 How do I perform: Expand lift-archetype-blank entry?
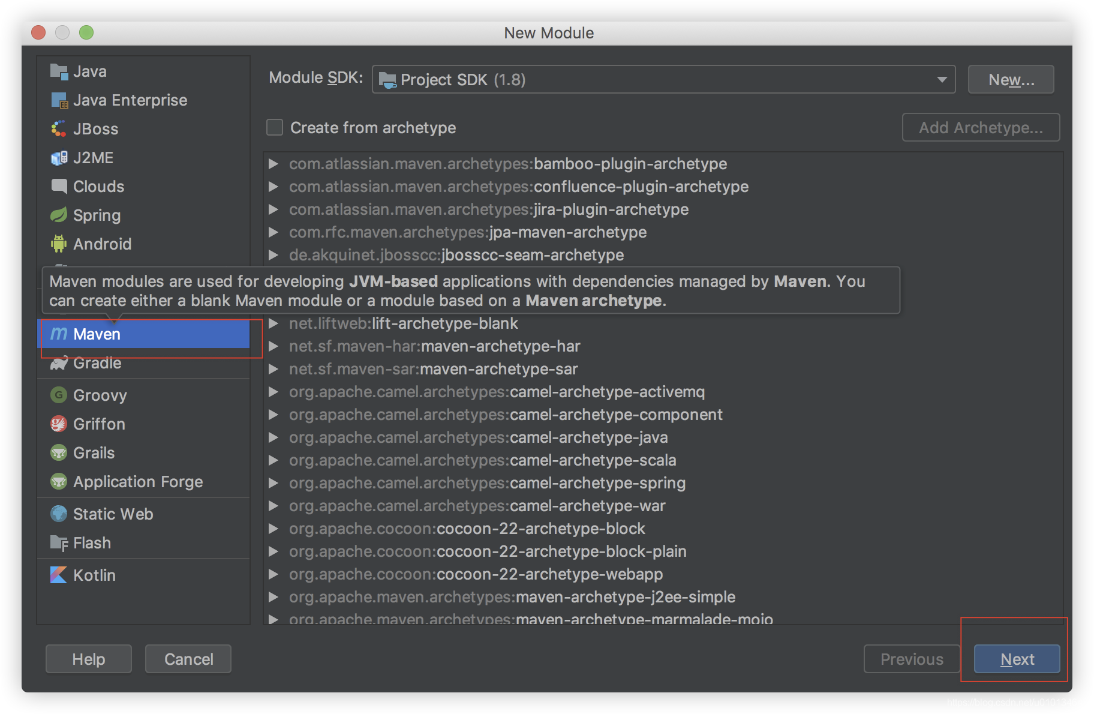(x=273, y=323)
